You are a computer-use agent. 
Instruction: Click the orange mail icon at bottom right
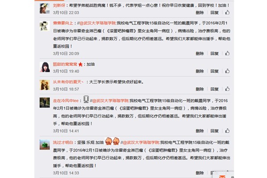point(222,177)
